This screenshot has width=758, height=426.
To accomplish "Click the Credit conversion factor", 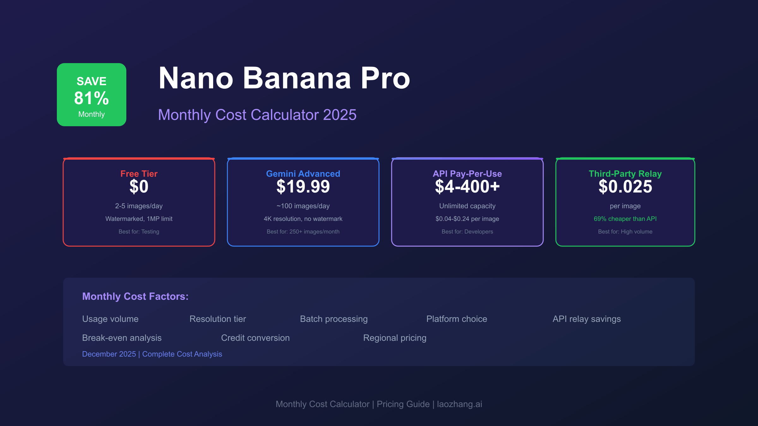I will tap(255, 338).
